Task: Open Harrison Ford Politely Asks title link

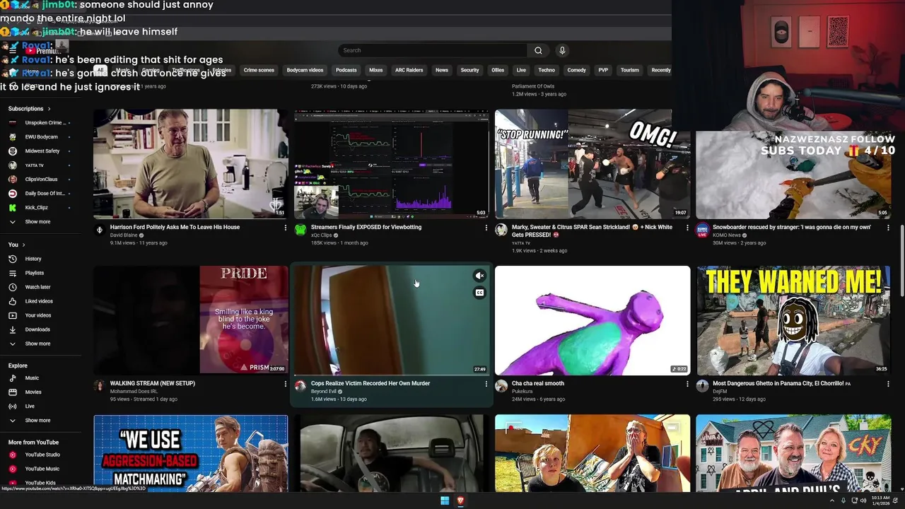Action: tap(175, 227)
